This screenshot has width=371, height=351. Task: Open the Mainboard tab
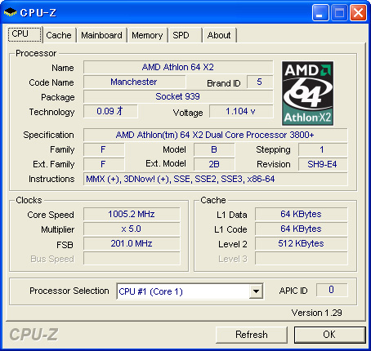pyautogui.click(x=101, y=35)
